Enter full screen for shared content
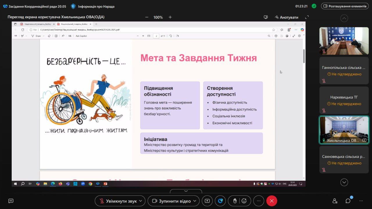This screenshot has width=372, height=209. pos(307,17)
